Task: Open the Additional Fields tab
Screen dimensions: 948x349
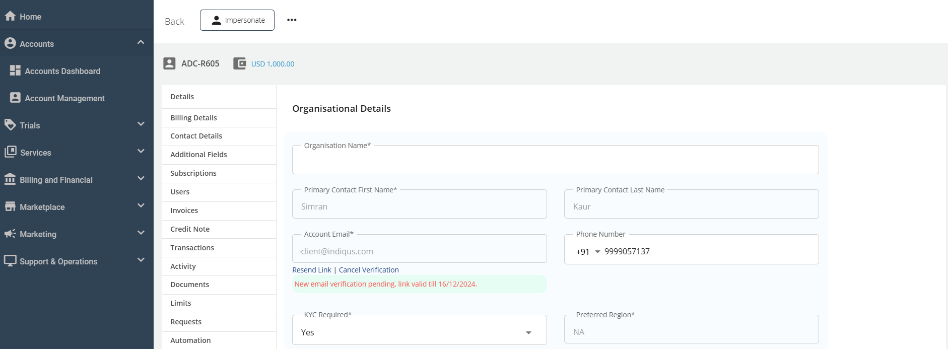Action: point(219,155)
